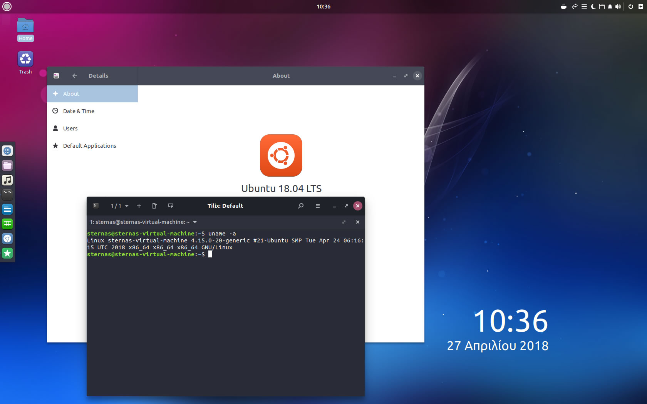
Task: Launch the spreadsheet app from the dock
Action: coord(7,224)
